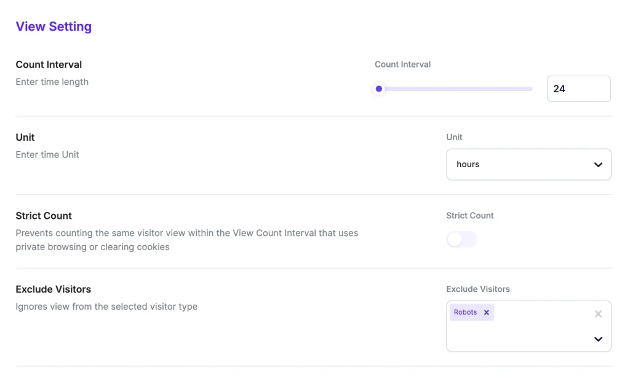This screenshot has height=378, width=630.
Task: Click the bold Exclude Visitors section title
Action: (54, 289)
